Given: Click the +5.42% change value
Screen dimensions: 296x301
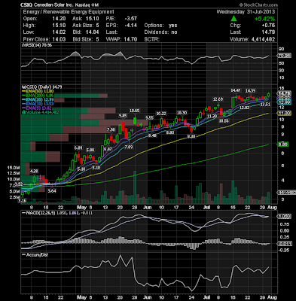Looking at the screenshot, I should 264,19.
